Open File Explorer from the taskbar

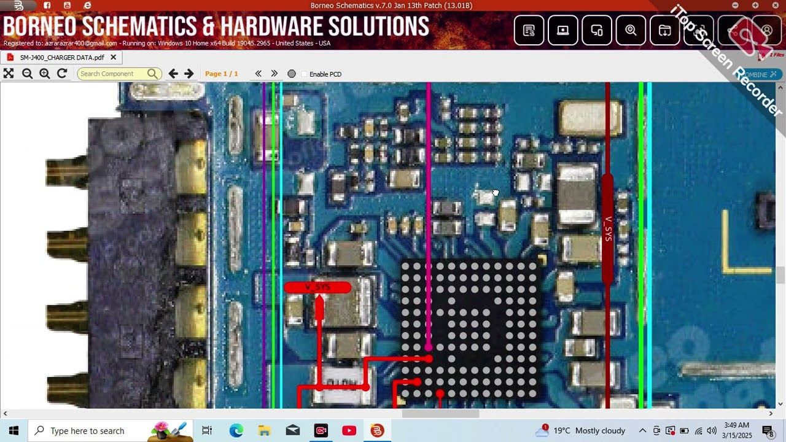[x=264, y=430]
